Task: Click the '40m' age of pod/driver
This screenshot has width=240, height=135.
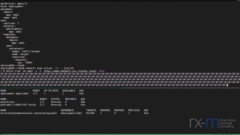Action: [x=82, y=102]
